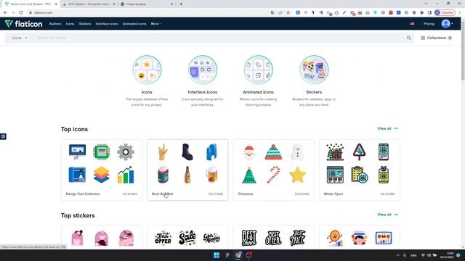Viewport: 465px width, 261px height.
Task: Click the flaticon.com address bar
Action: pyautogui.click(x=148, y=12)
